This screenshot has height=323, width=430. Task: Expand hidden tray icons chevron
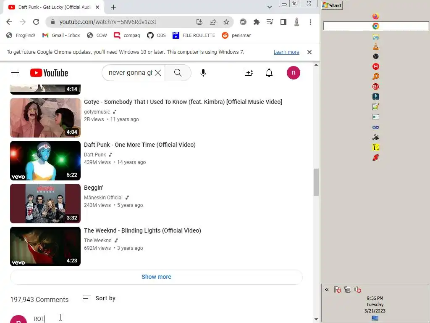[327, 289]
